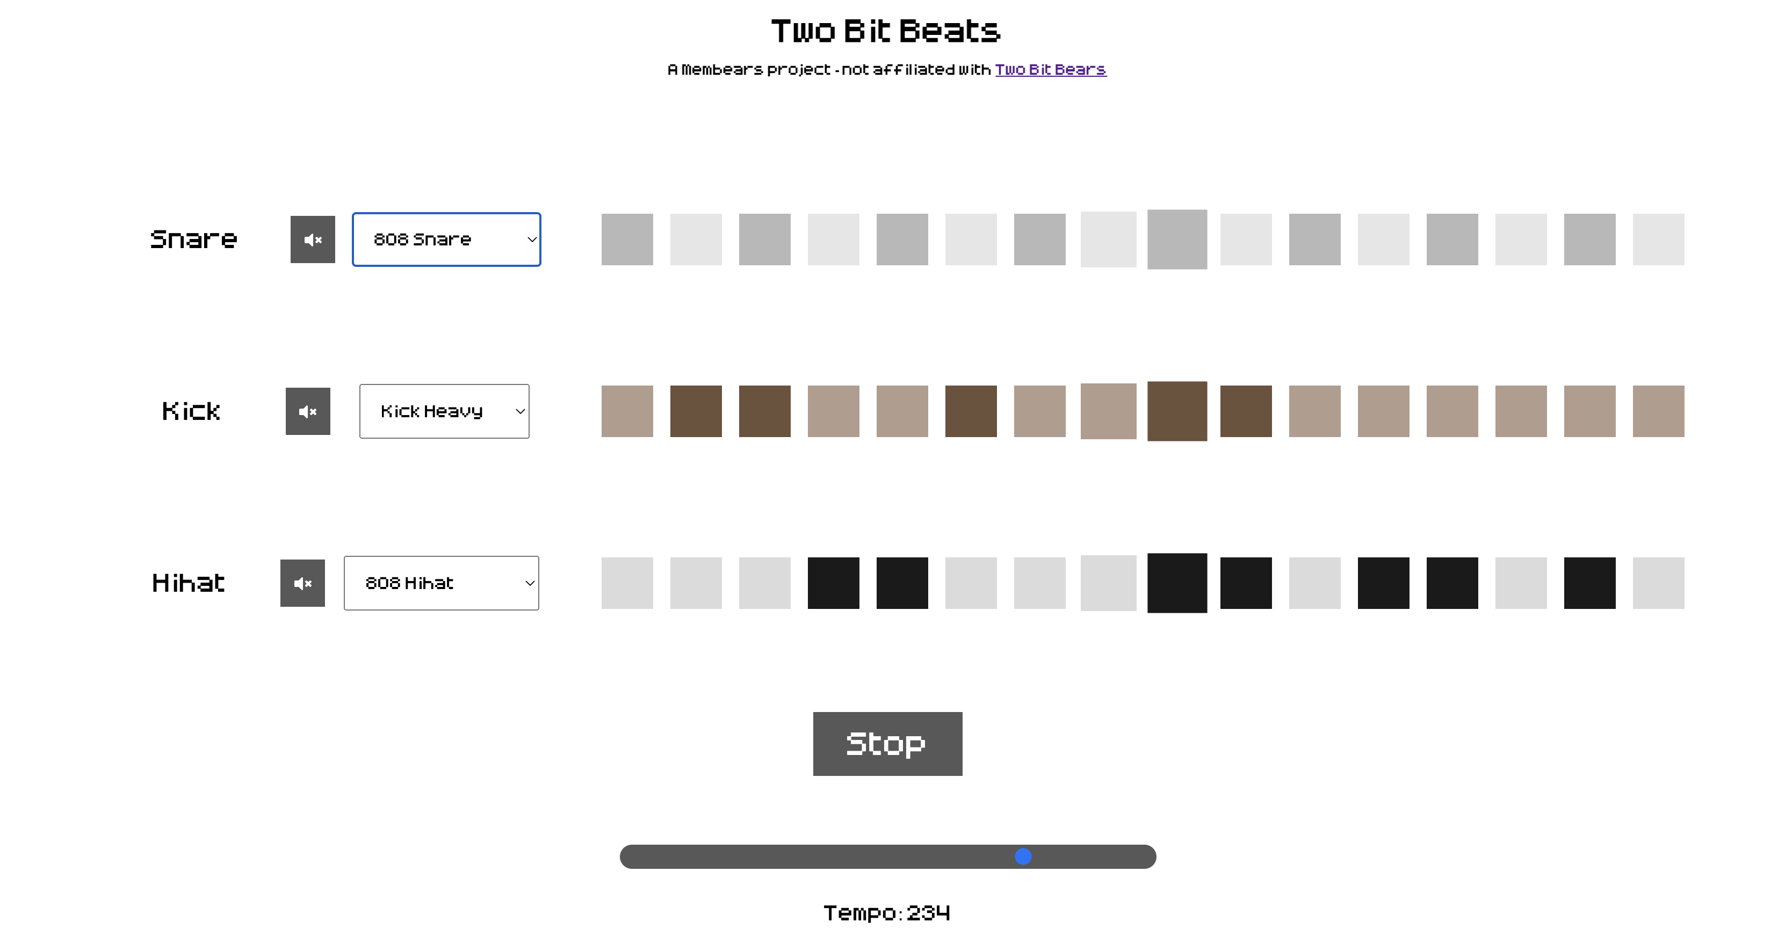Change the Hihat sound via its dropdown

441,583
